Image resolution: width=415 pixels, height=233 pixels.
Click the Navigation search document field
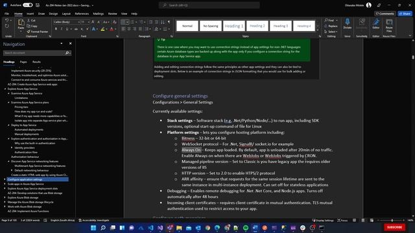pyautogui.click(x=34, y=53)
